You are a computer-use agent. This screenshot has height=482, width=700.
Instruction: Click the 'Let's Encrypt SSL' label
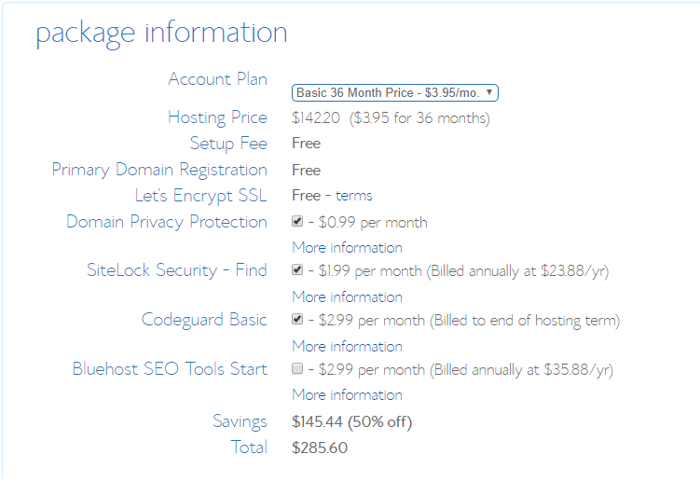coord(201,196)
